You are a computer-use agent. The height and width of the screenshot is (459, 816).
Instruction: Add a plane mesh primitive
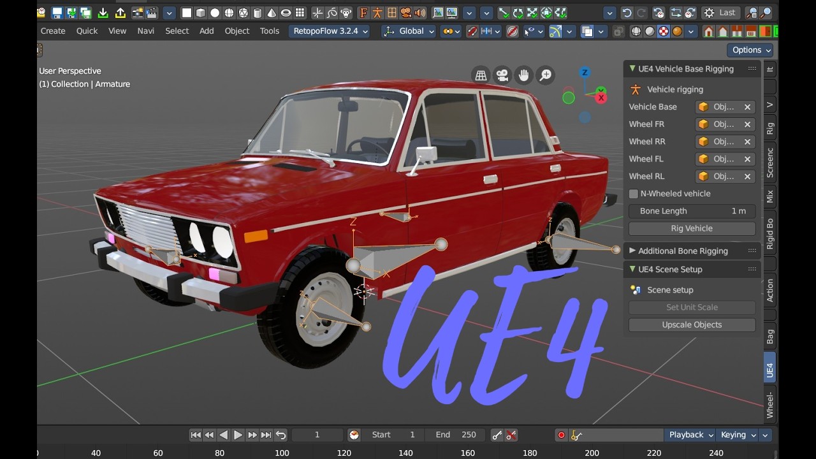tap(187, 13)
